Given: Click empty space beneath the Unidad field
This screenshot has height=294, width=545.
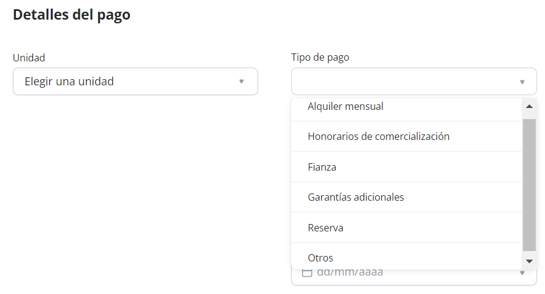Looking at the screenshot, I should 135,184.
